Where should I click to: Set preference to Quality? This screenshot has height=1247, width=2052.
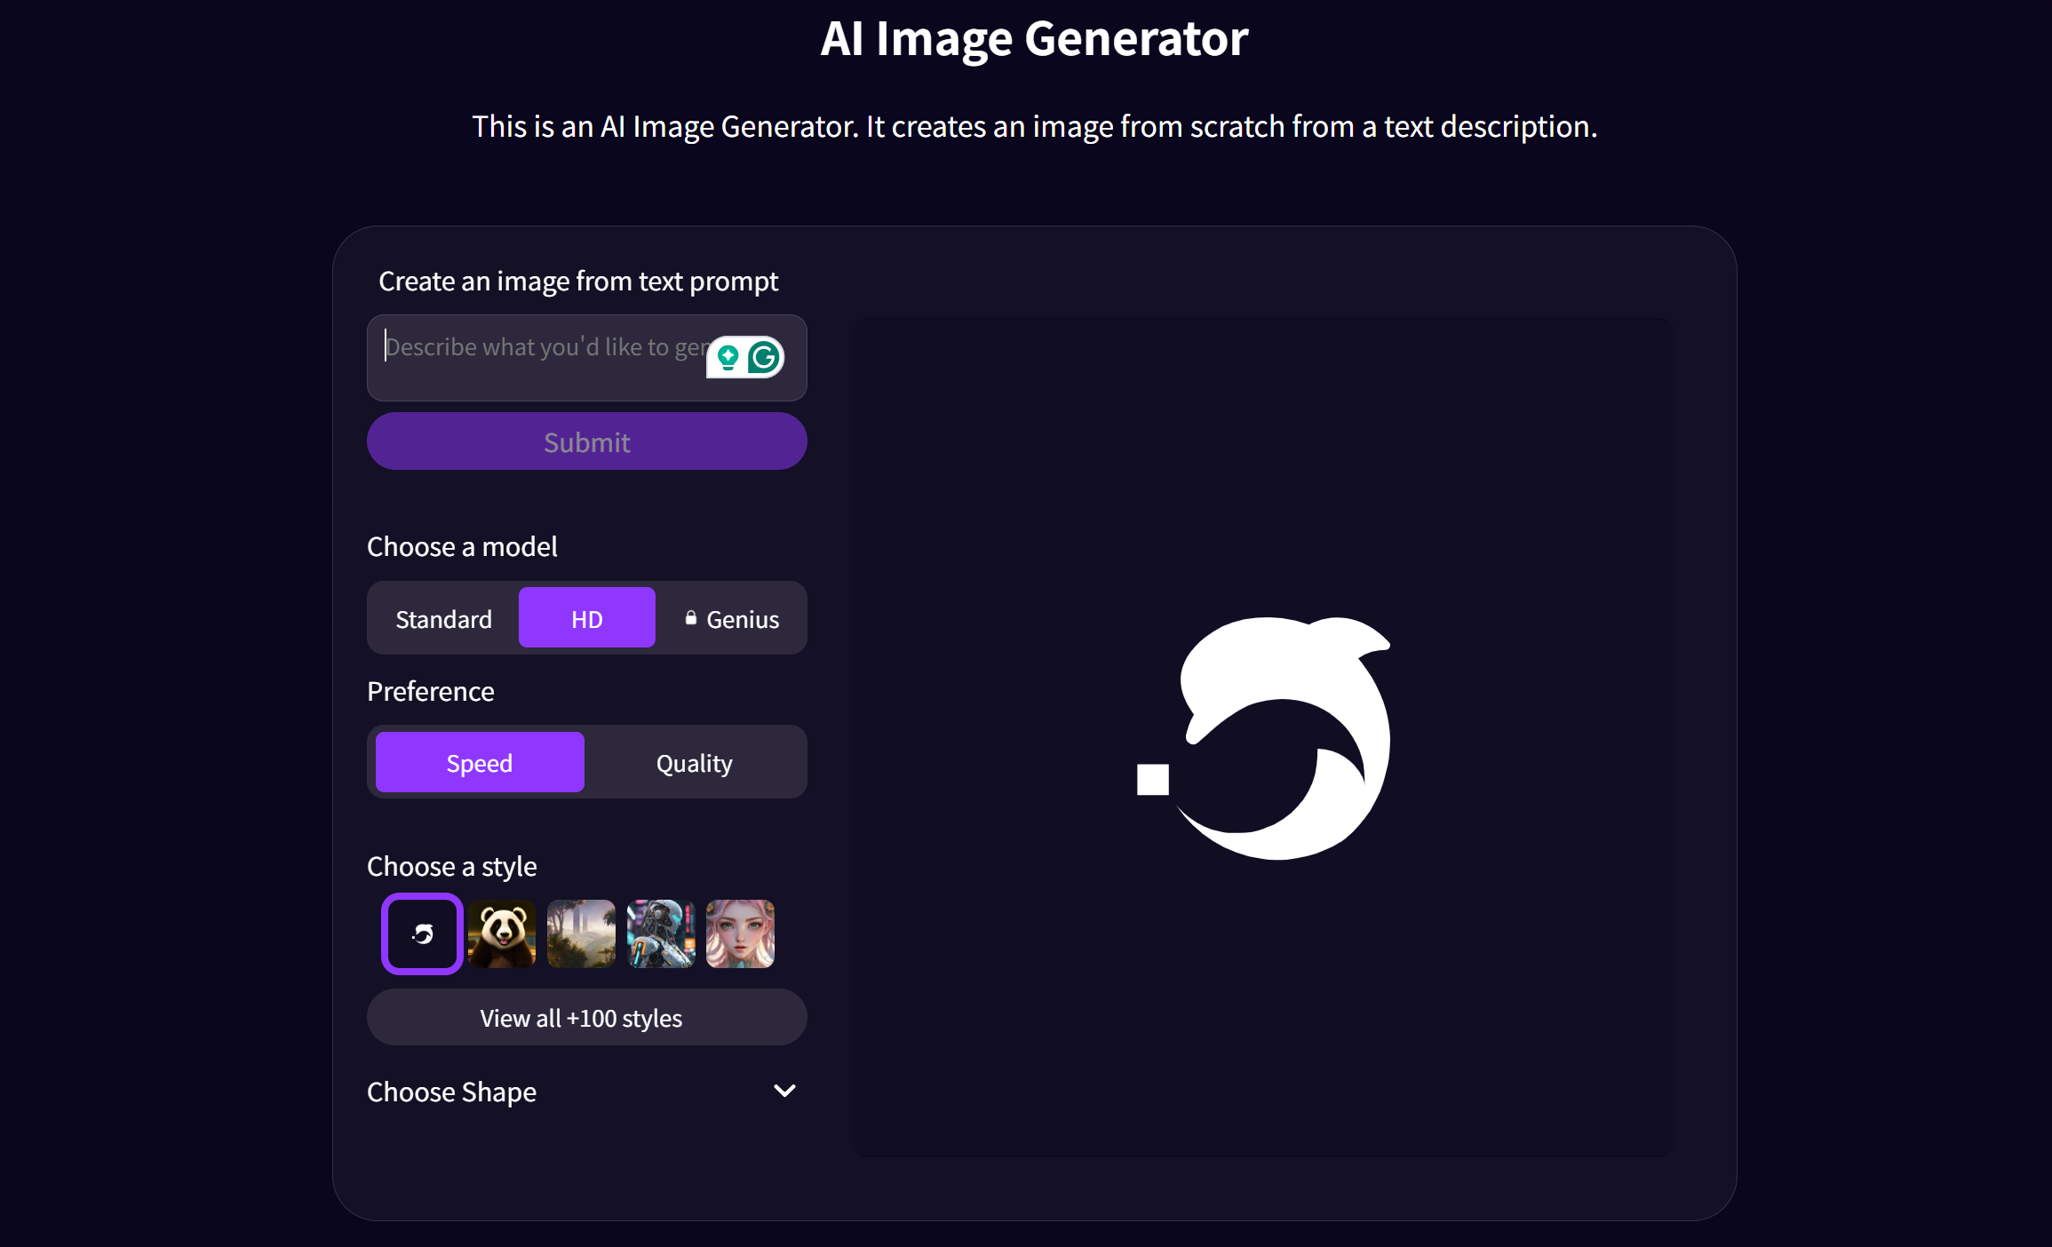coord(694,761)
